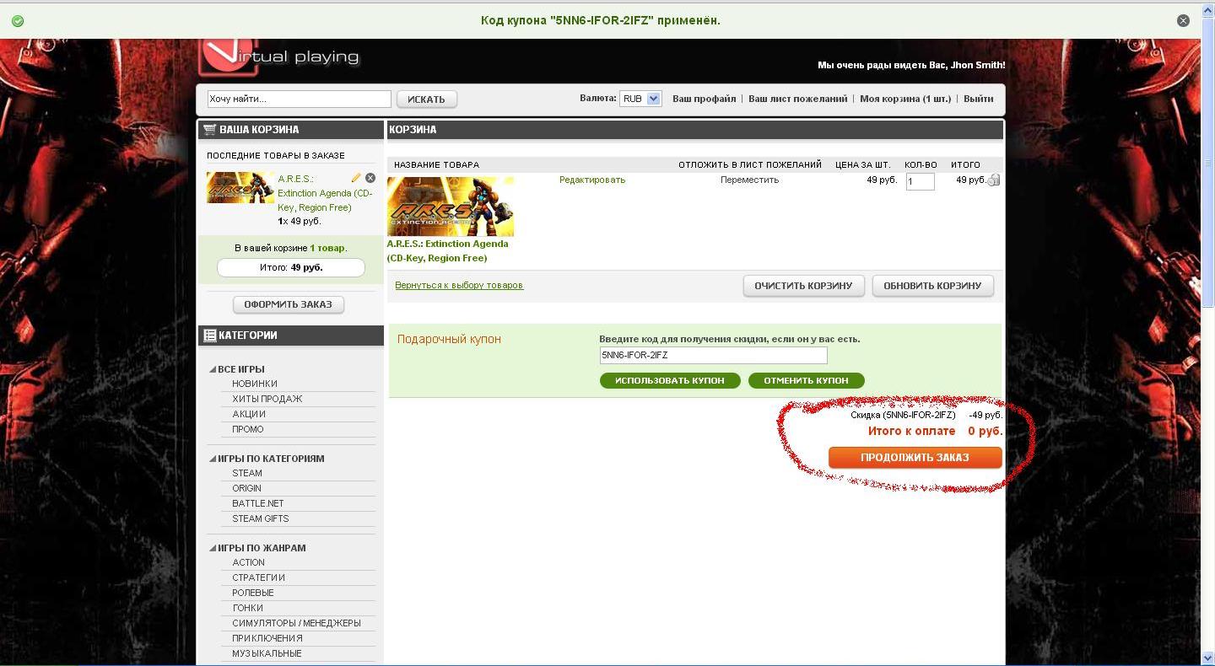Open Ваш профайл in top menu

(x=704, y=99)
